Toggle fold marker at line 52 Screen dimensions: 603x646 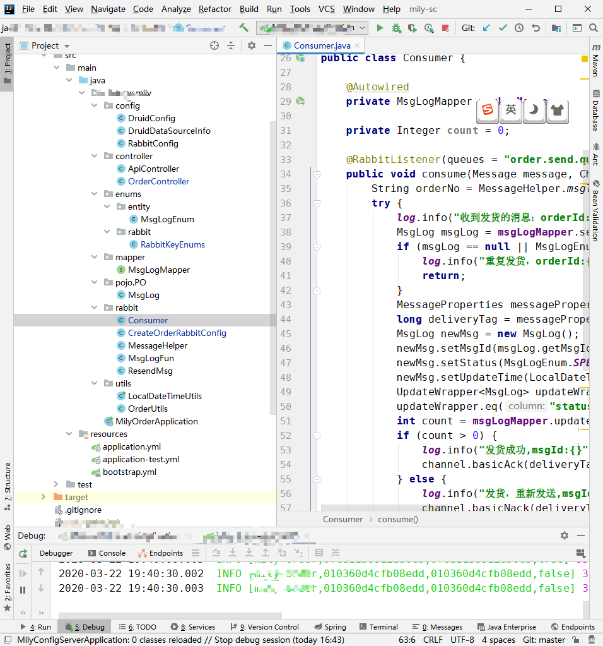click(317, 436)
